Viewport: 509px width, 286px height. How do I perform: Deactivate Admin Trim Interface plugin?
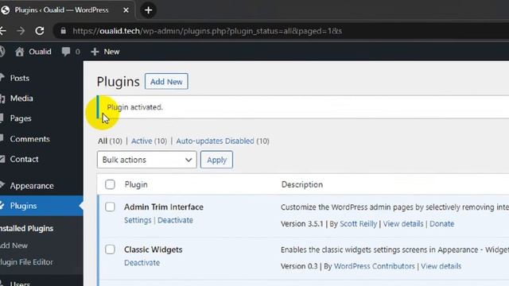point(175,220)
